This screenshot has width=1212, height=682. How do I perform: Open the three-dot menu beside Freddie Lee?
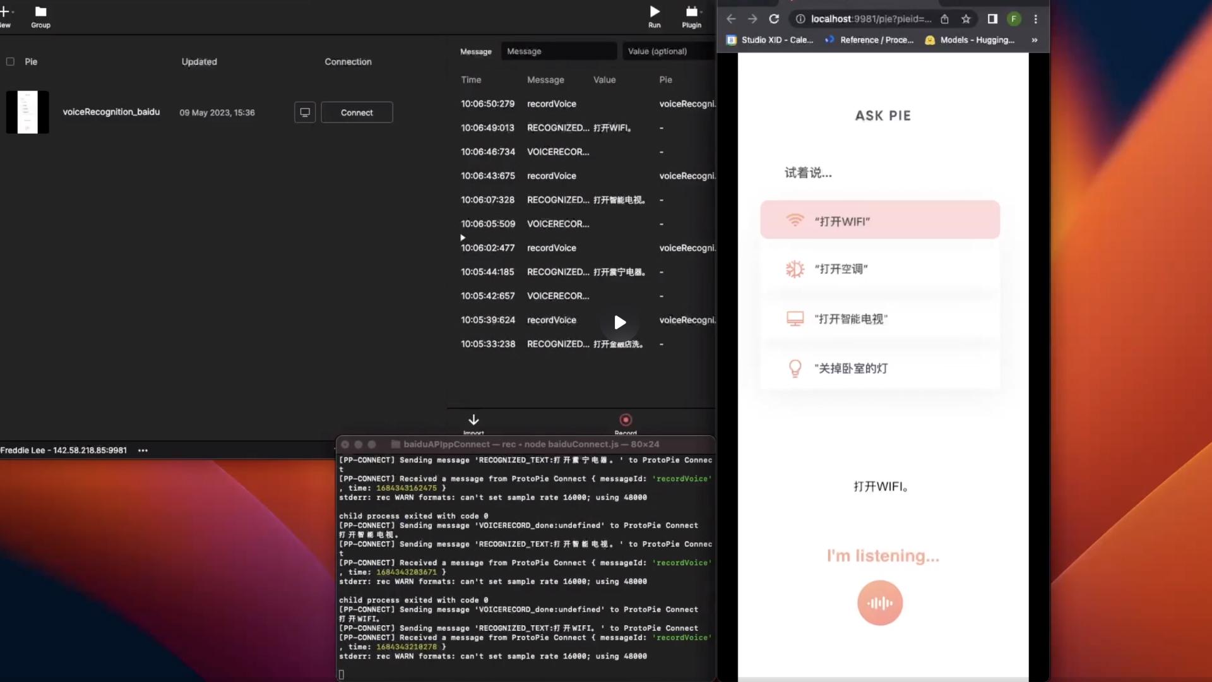pos(143,450)
